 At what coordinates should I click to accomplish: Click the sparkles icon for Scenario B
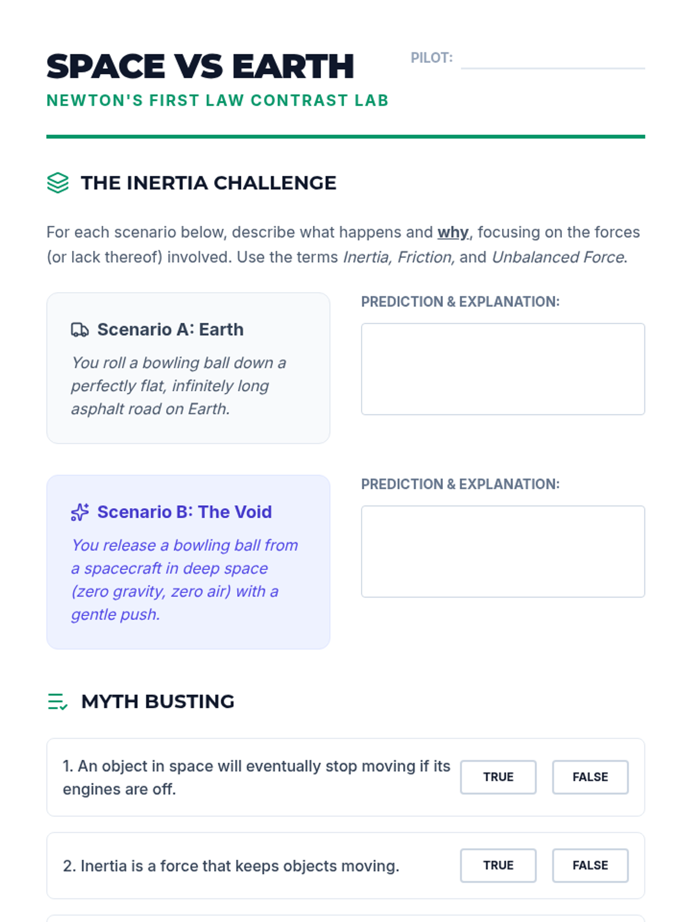(79, 512)
